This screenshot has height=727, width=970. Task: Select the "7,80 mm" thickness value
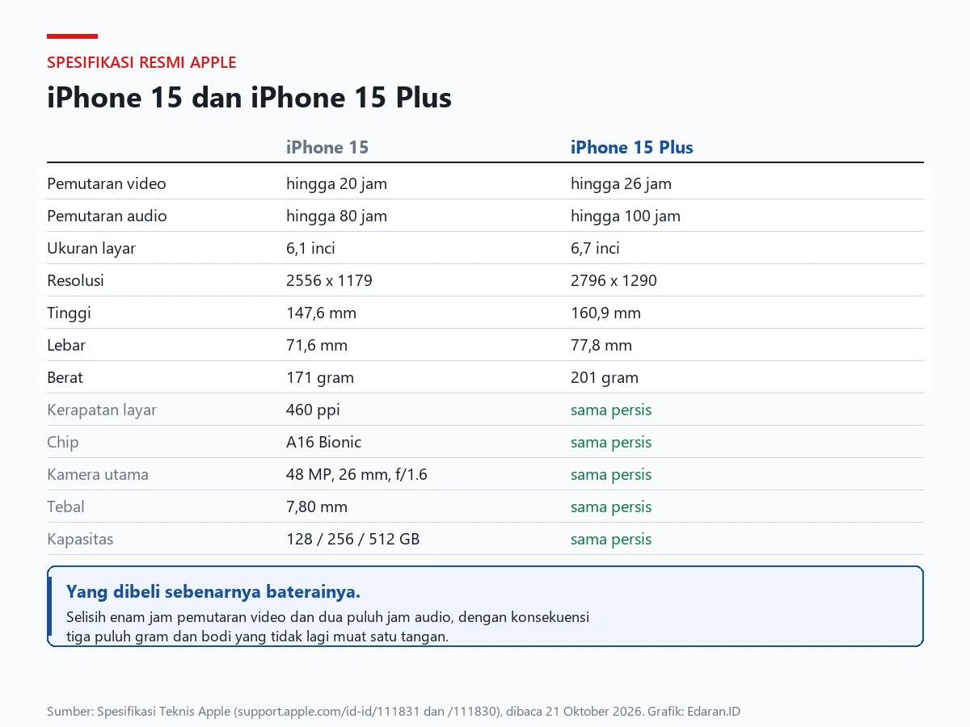(x=317, y=506)
